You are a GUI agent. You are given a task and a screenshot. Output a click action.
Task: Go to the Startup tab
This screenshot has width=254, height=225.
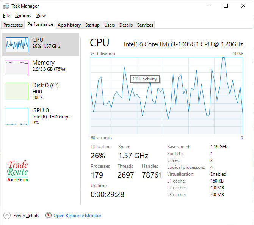coord(93,25)
